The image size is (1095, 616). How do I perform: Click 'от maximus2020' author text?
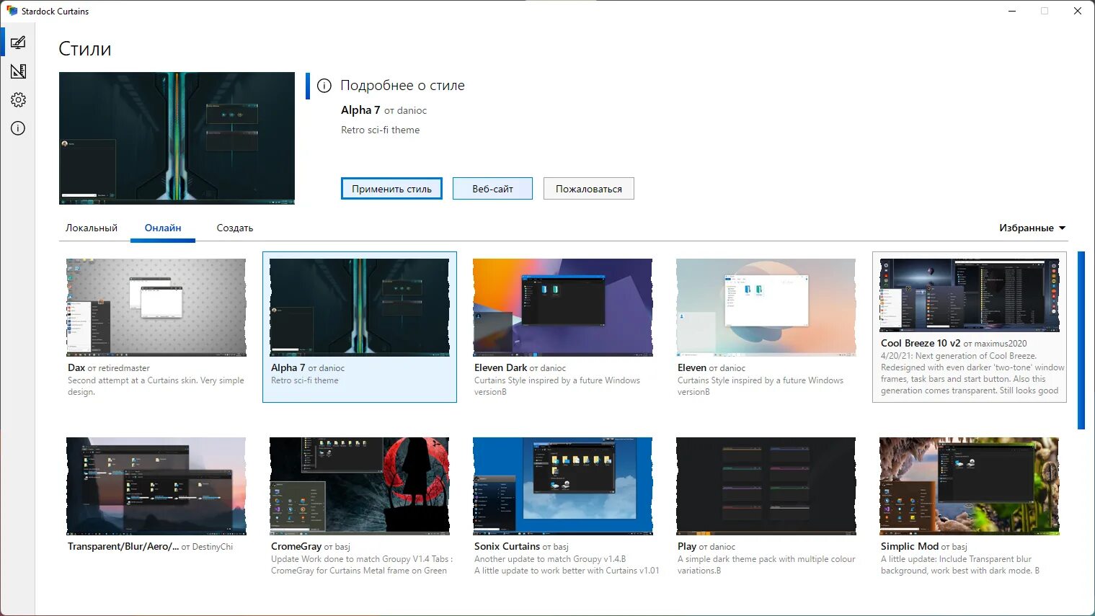pos(995,344)
